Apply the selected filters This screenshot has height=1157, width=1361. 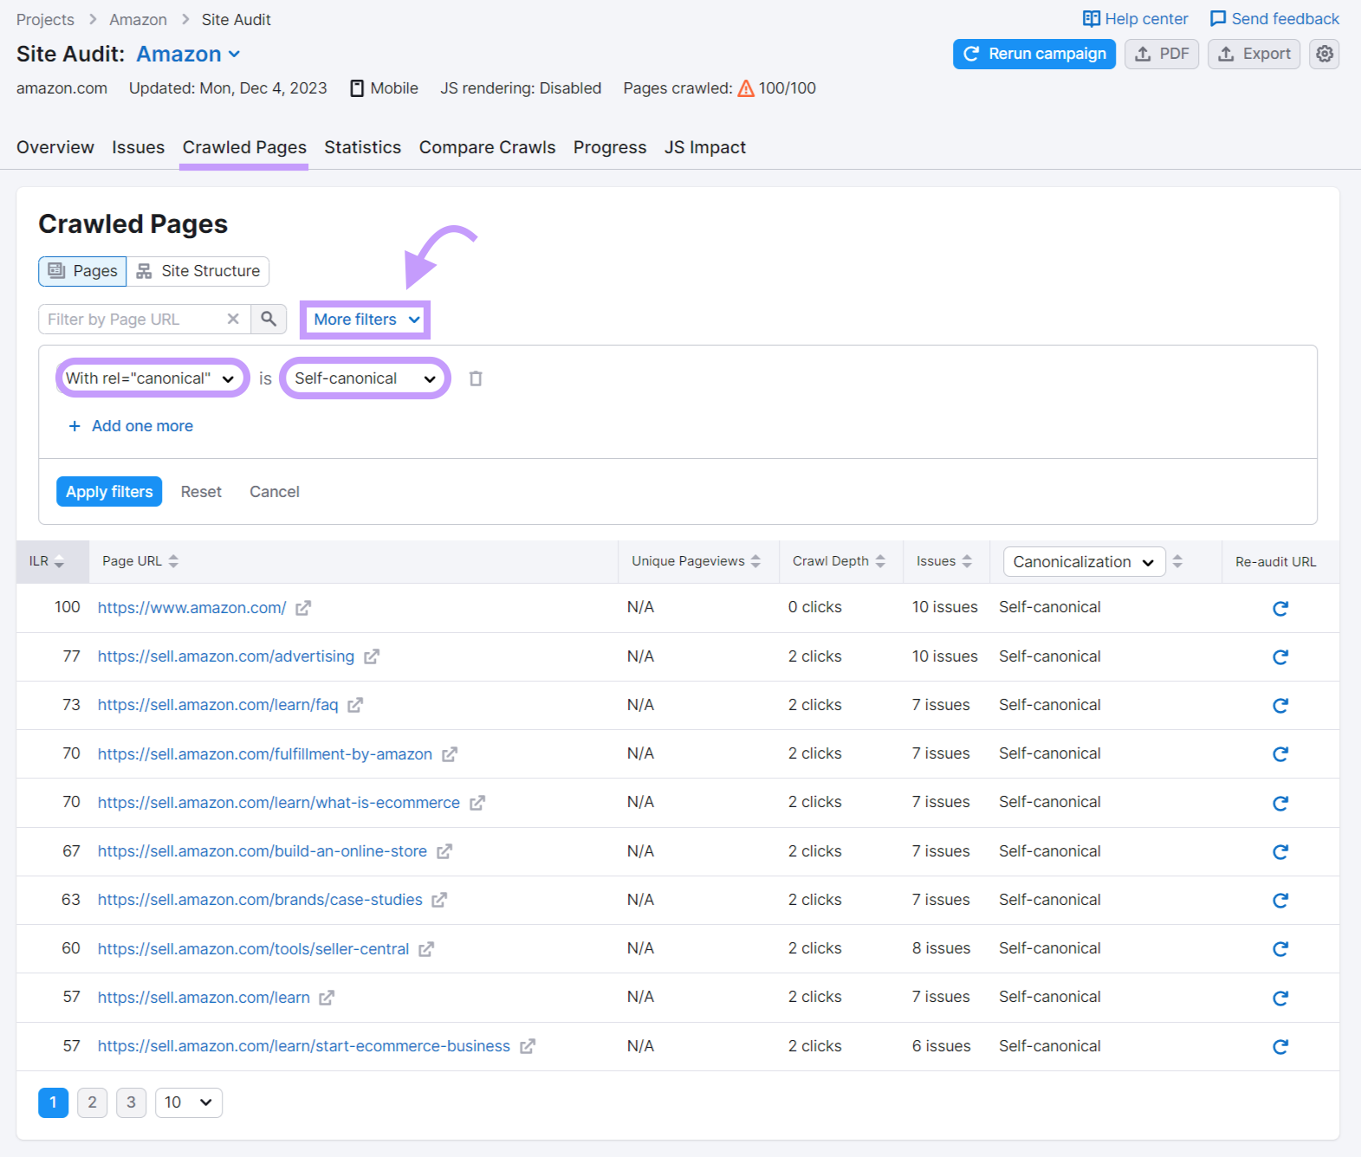[109, 492]
